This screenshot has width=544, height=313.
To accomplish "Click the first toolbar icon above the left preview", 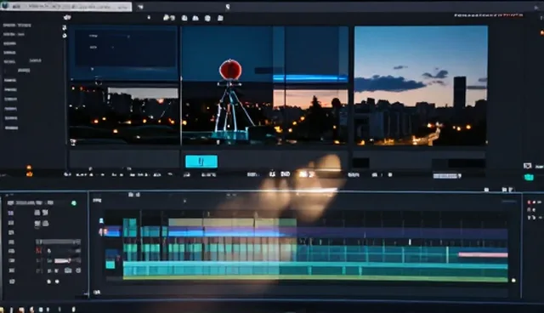I will (x=67, y=17).
